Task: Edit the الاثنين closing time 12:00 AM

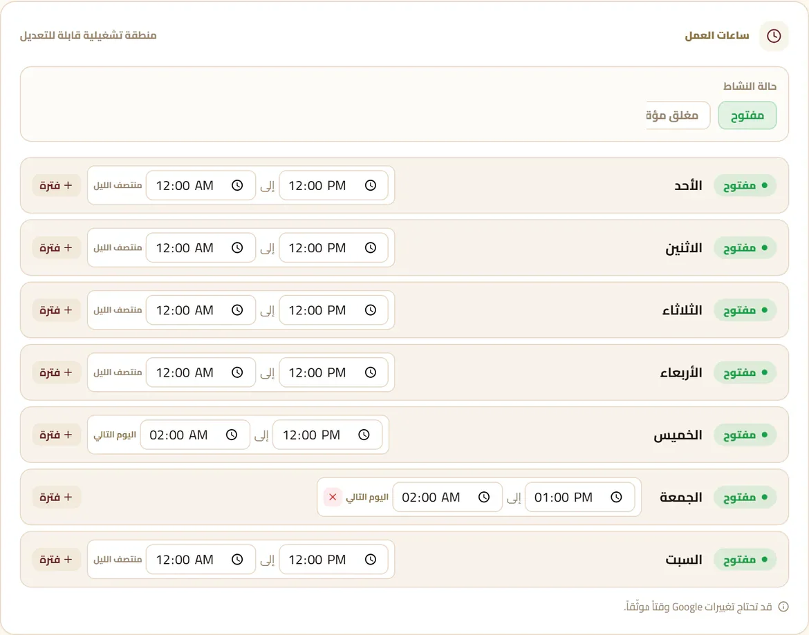Action: click(201, 248)
